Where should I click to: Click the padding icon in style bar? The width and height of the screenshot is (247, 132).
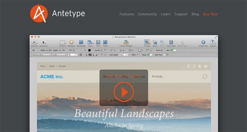[121, 50]
